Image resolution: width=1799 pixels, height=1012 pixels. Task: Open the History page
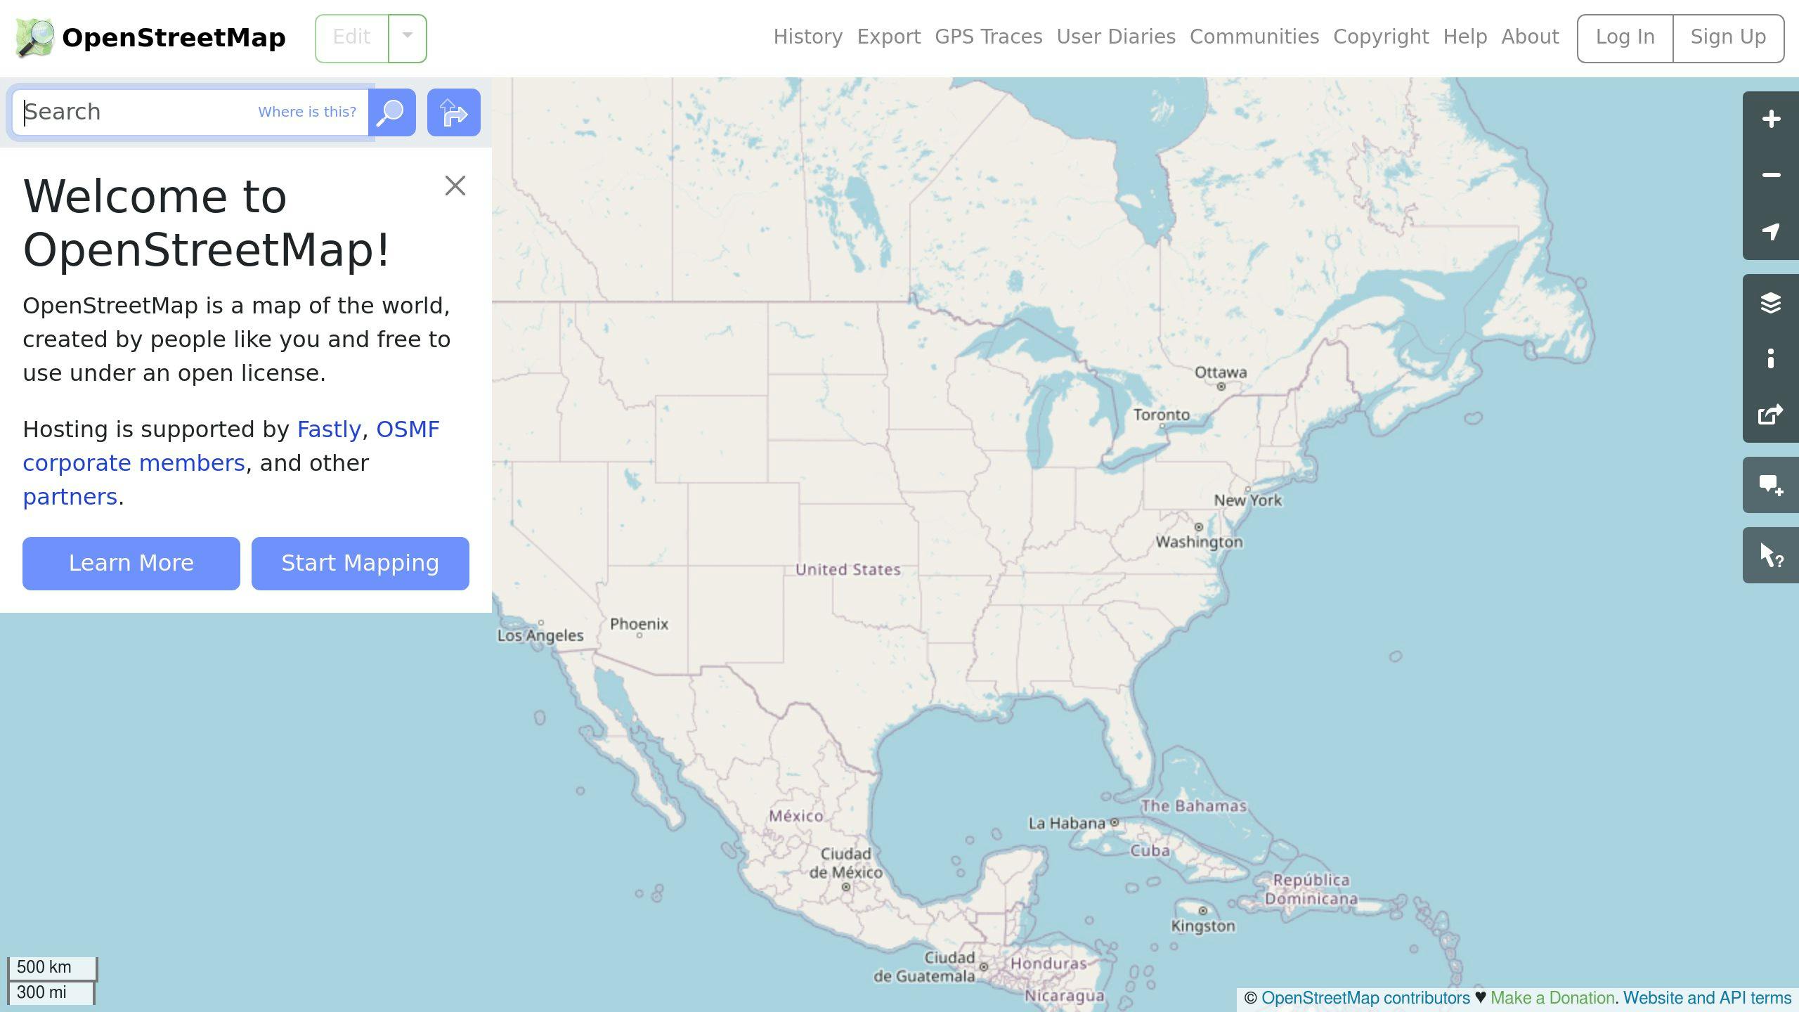pos(807,37)
